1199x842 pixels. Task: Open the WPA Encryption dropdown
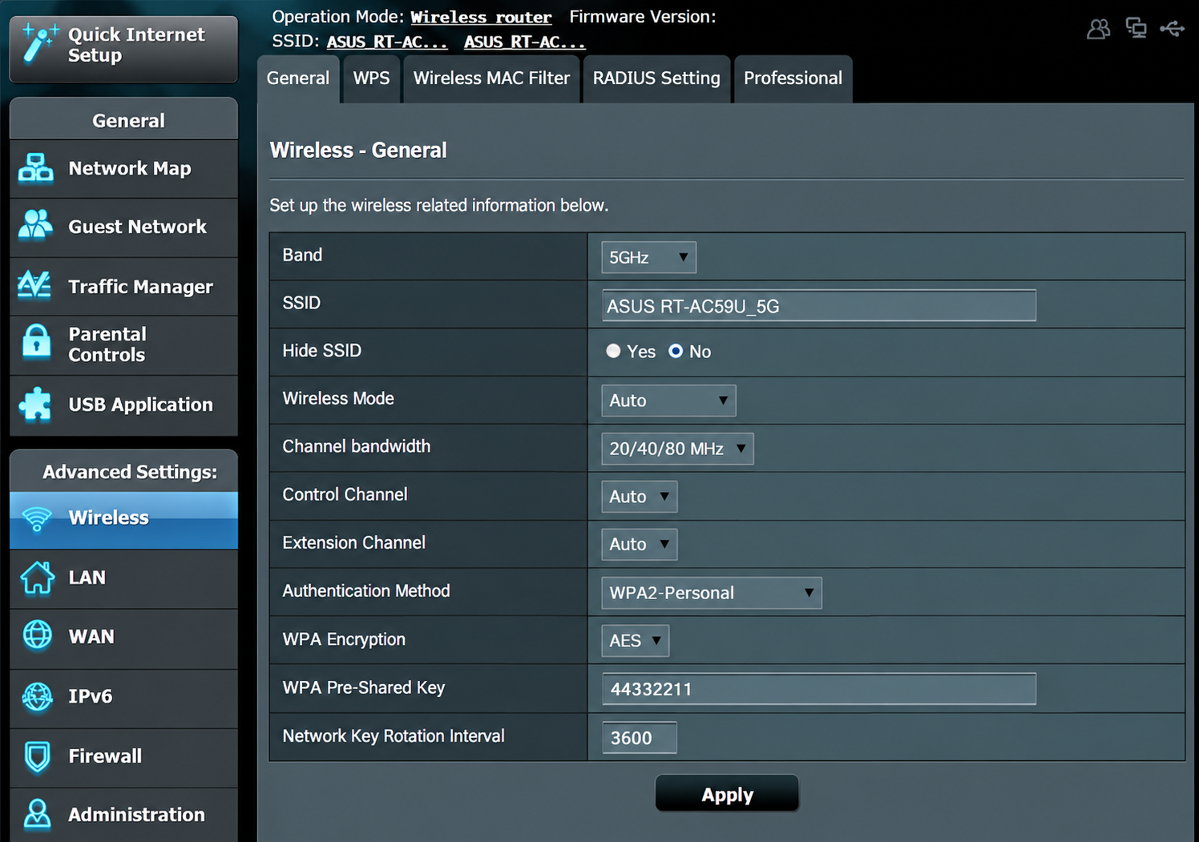click(635, 641)
